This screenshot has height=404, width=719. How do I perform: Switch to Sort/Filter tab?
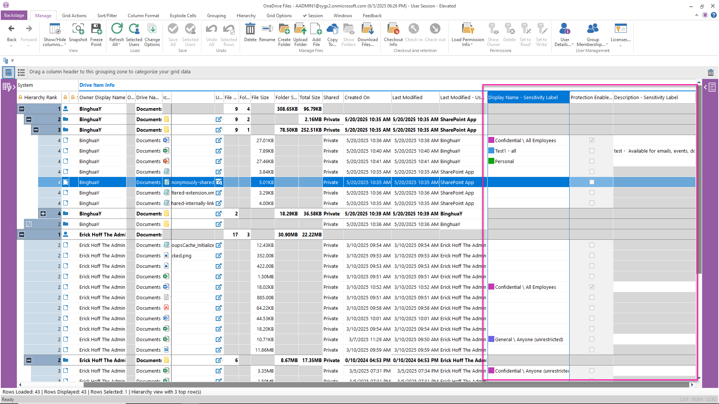point(107,16)
